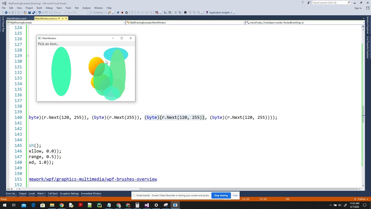This screenshot has height=209, width=371.
Task: Open the Solution Explorer side tab
Action: [x=368, y=25]
